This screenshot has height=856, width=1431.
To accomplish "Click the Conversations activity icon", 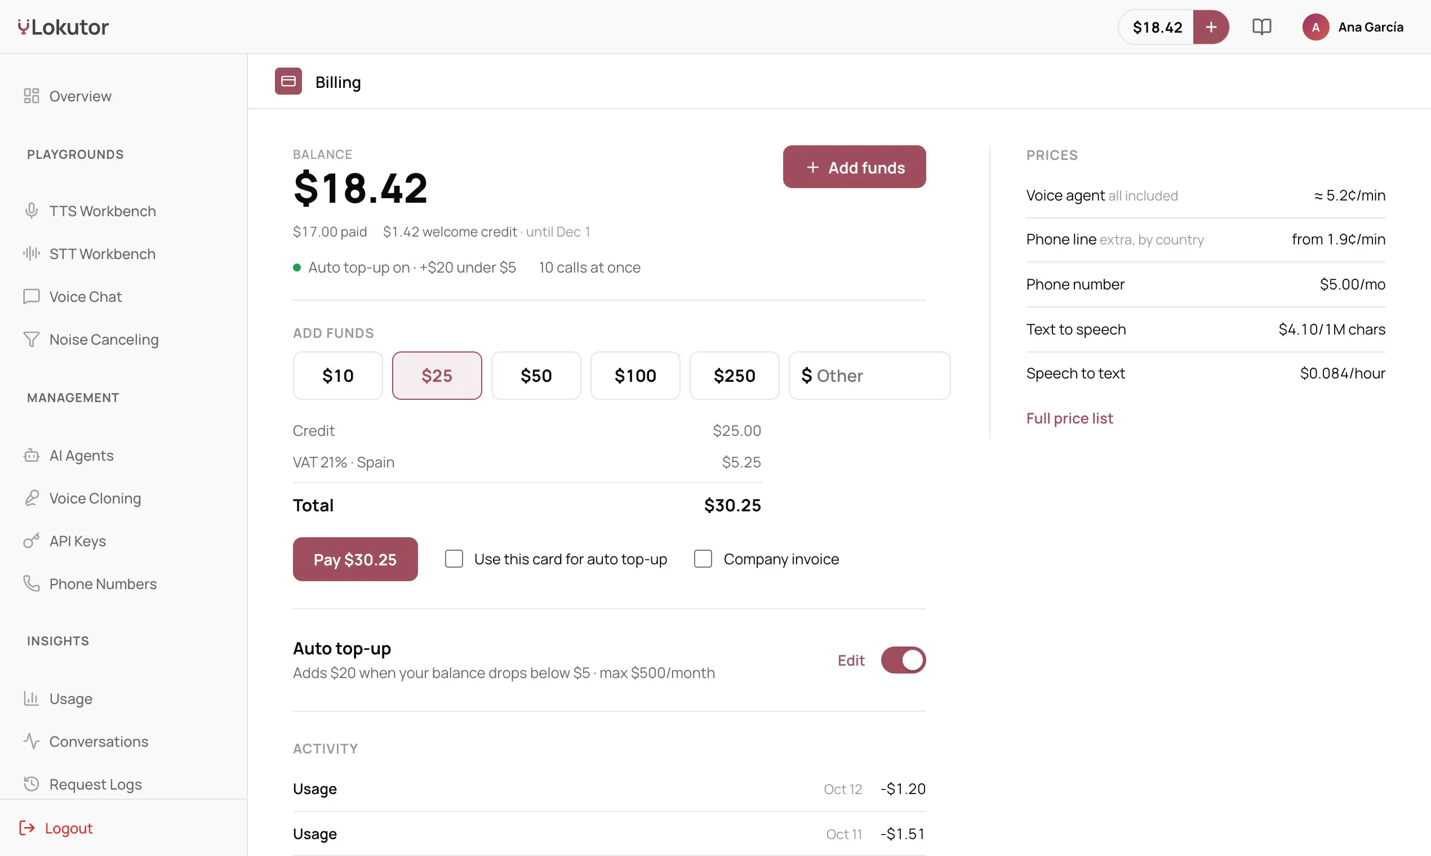I will point(31,741).
